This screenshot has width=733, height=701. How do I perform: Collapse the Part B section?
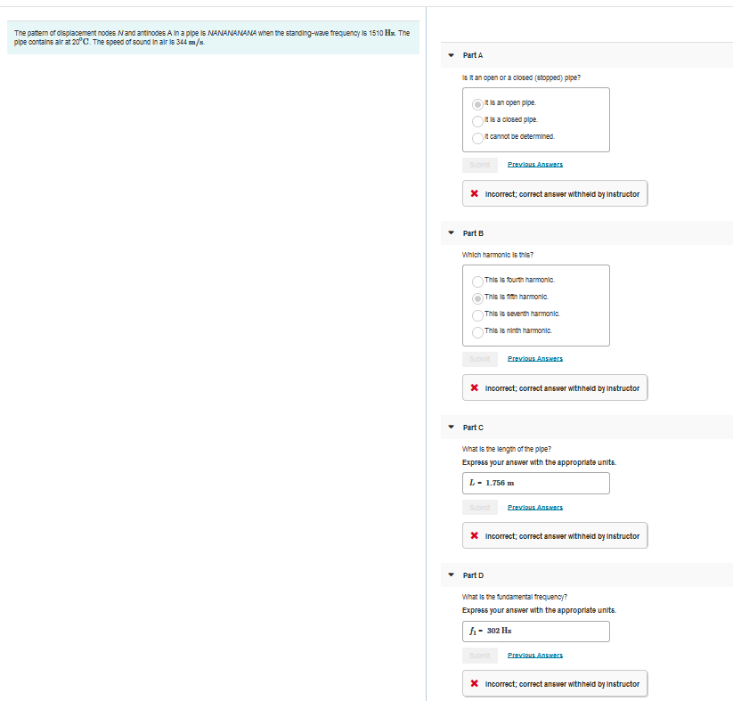click(452, 232)
